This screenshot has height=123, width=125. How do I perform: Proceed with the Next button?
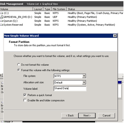[87, 116]
